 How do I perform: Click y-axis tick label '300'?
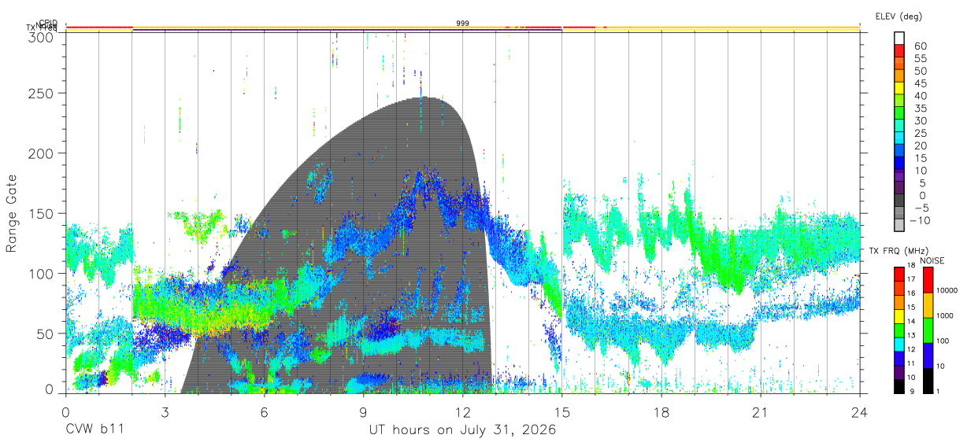point(41,38)
